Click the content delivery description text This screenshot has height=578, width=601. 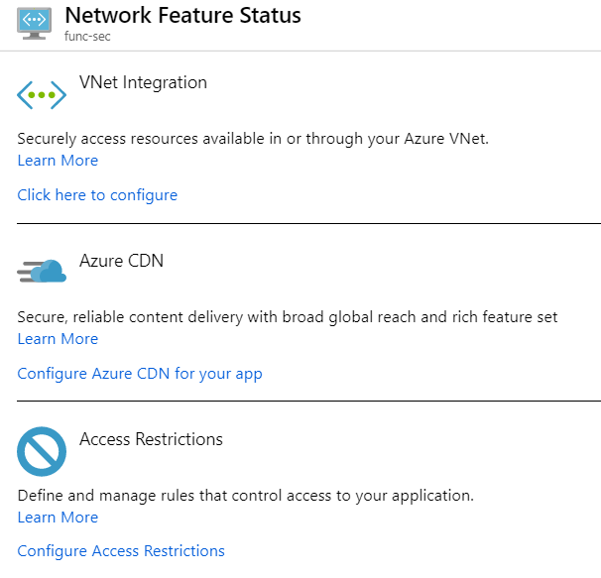288,317
